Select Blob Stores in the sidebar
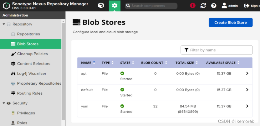This screenshot has width=260, height=126. coord(31,44)
